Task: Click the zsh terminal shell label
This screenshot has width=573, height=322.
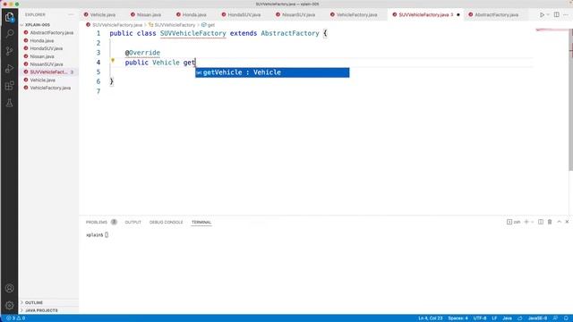Action: tap(513, 222)
